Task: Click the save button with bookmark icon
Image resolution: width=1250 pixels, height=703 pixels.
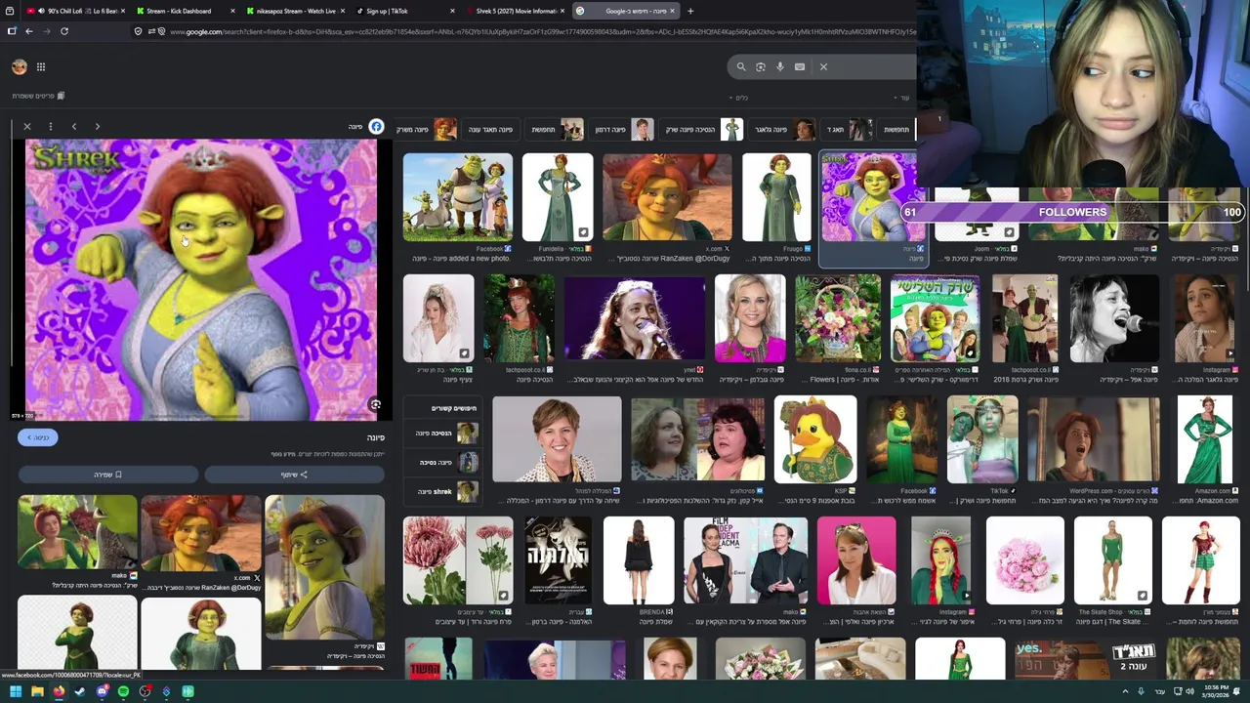Action: 107,475
